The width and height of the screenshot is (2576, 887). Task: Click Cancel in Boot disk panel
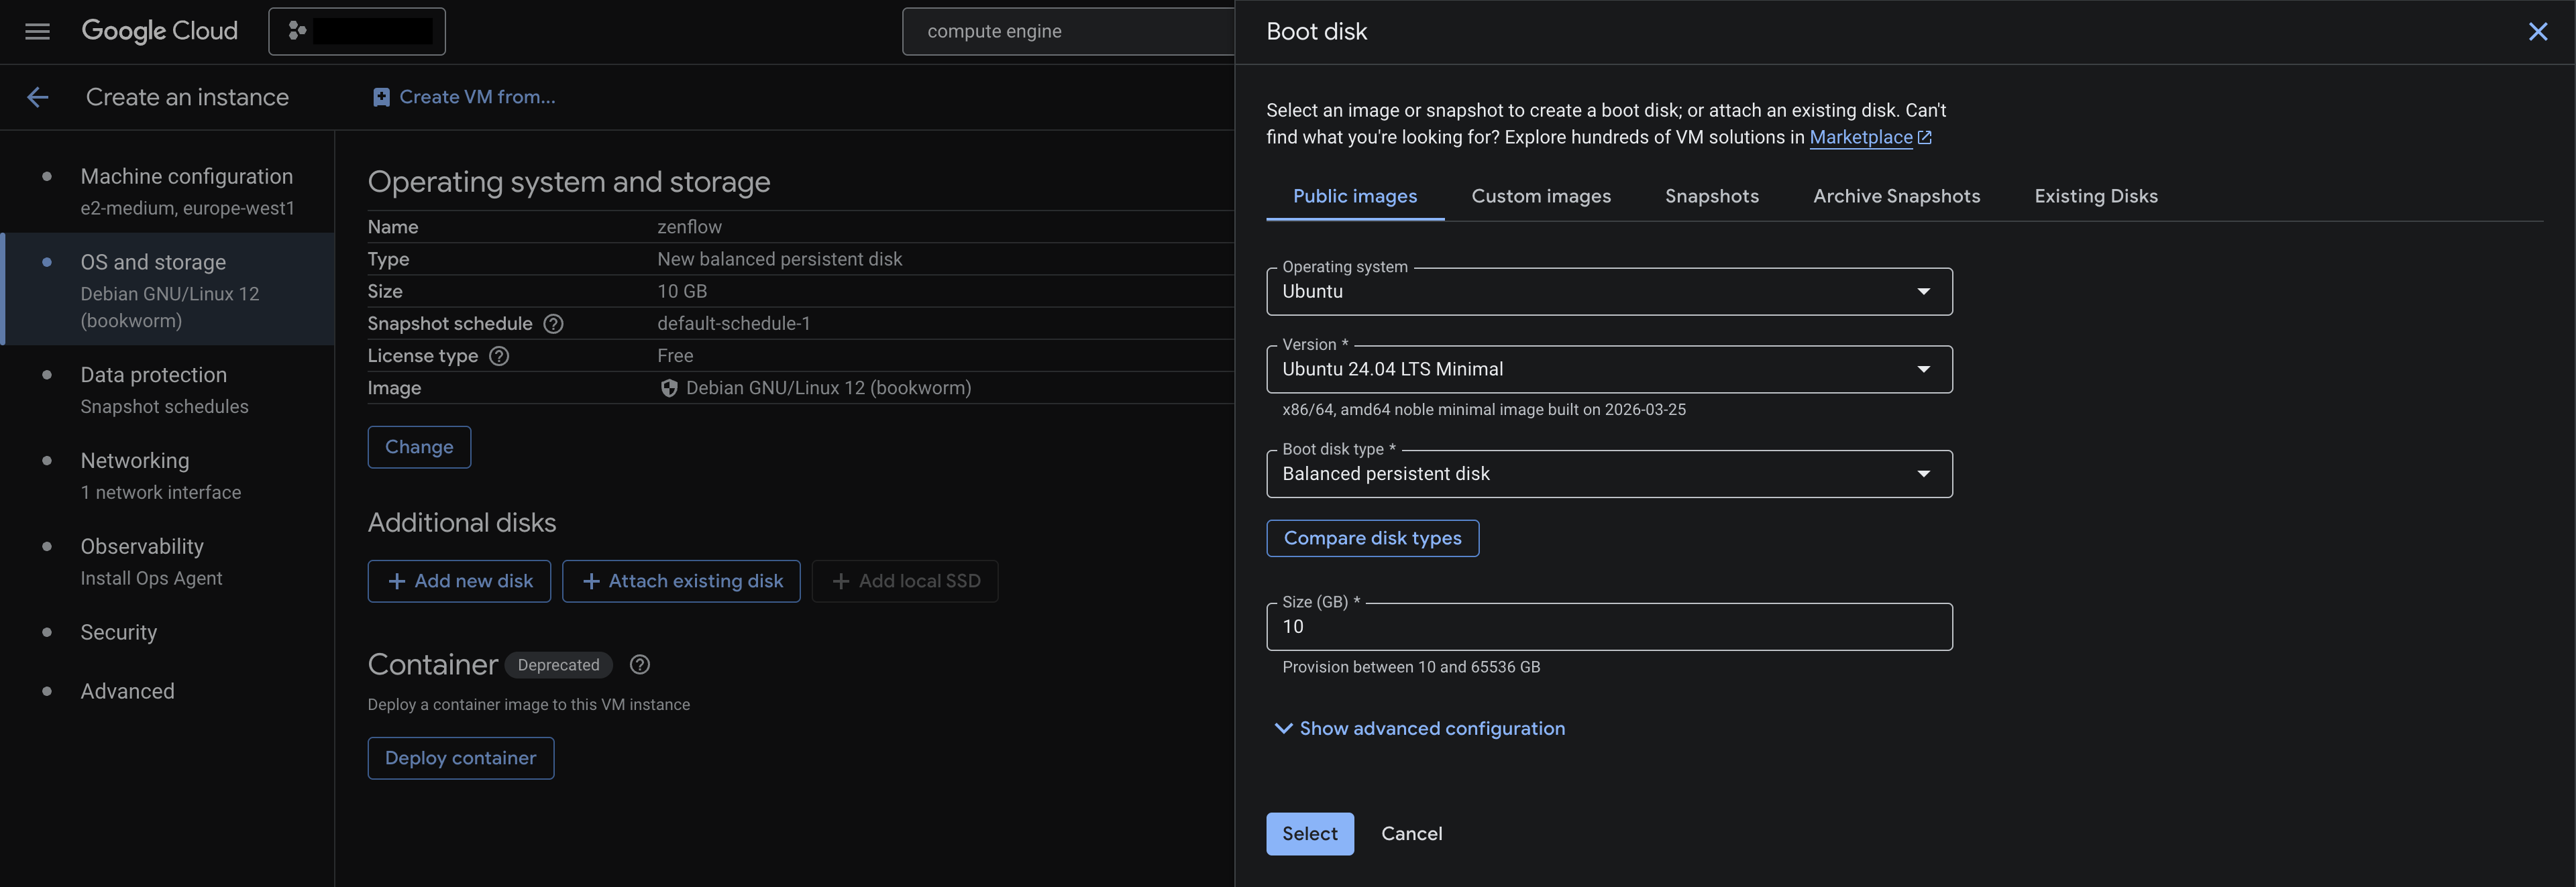point(1411,834)
